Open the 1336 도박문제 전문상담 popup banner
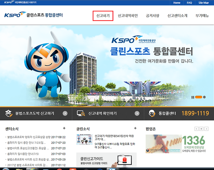The width and height of the screenshot is (214, 170). (176, 144)
